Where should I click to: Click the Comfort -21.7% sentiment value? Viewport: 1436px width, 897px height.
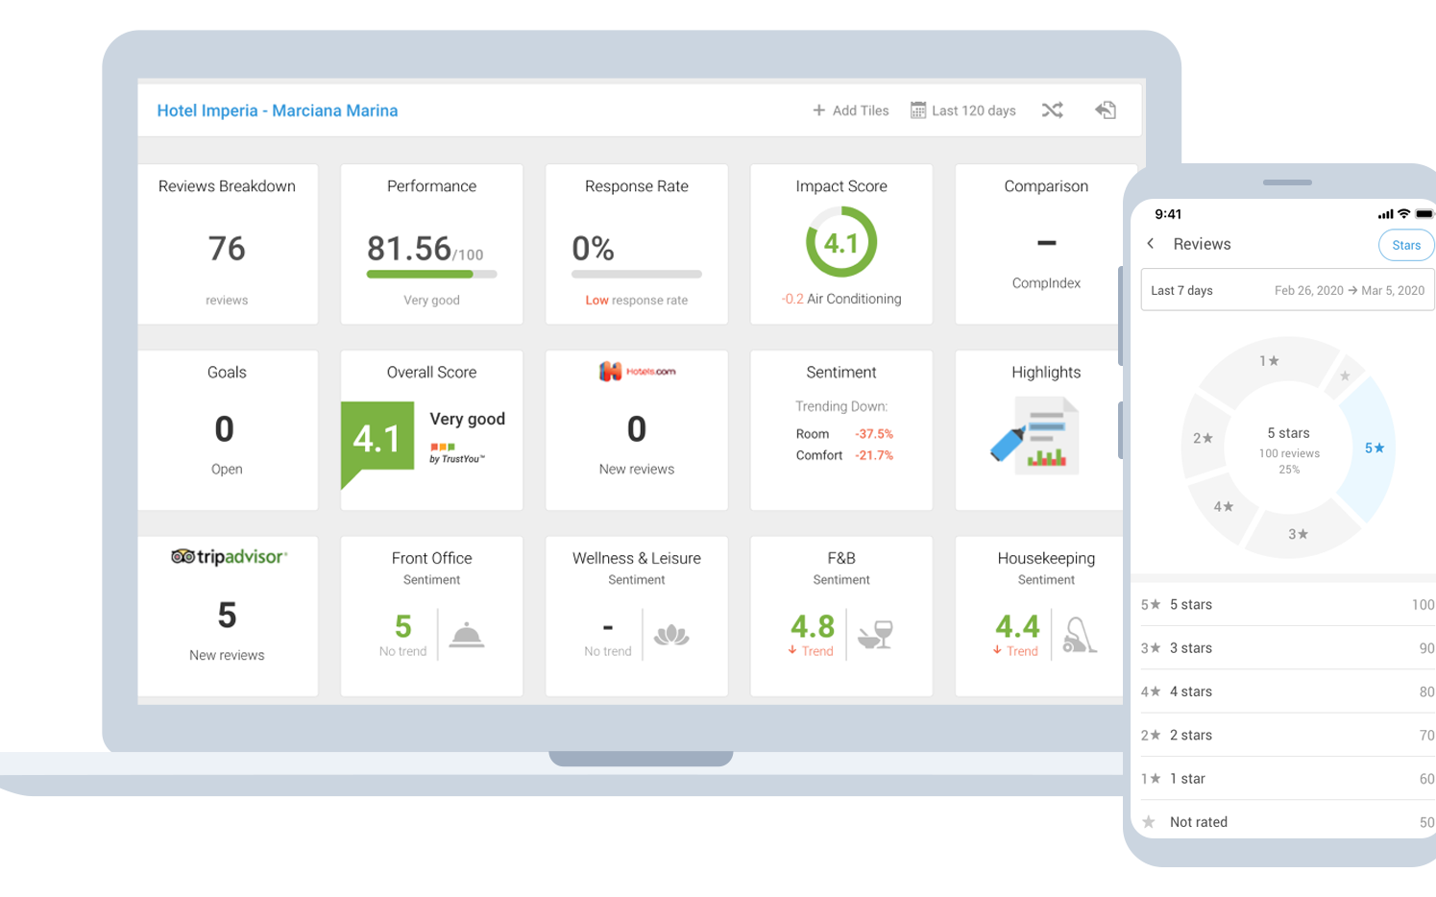pyautogui.click(x=873, y=455)
